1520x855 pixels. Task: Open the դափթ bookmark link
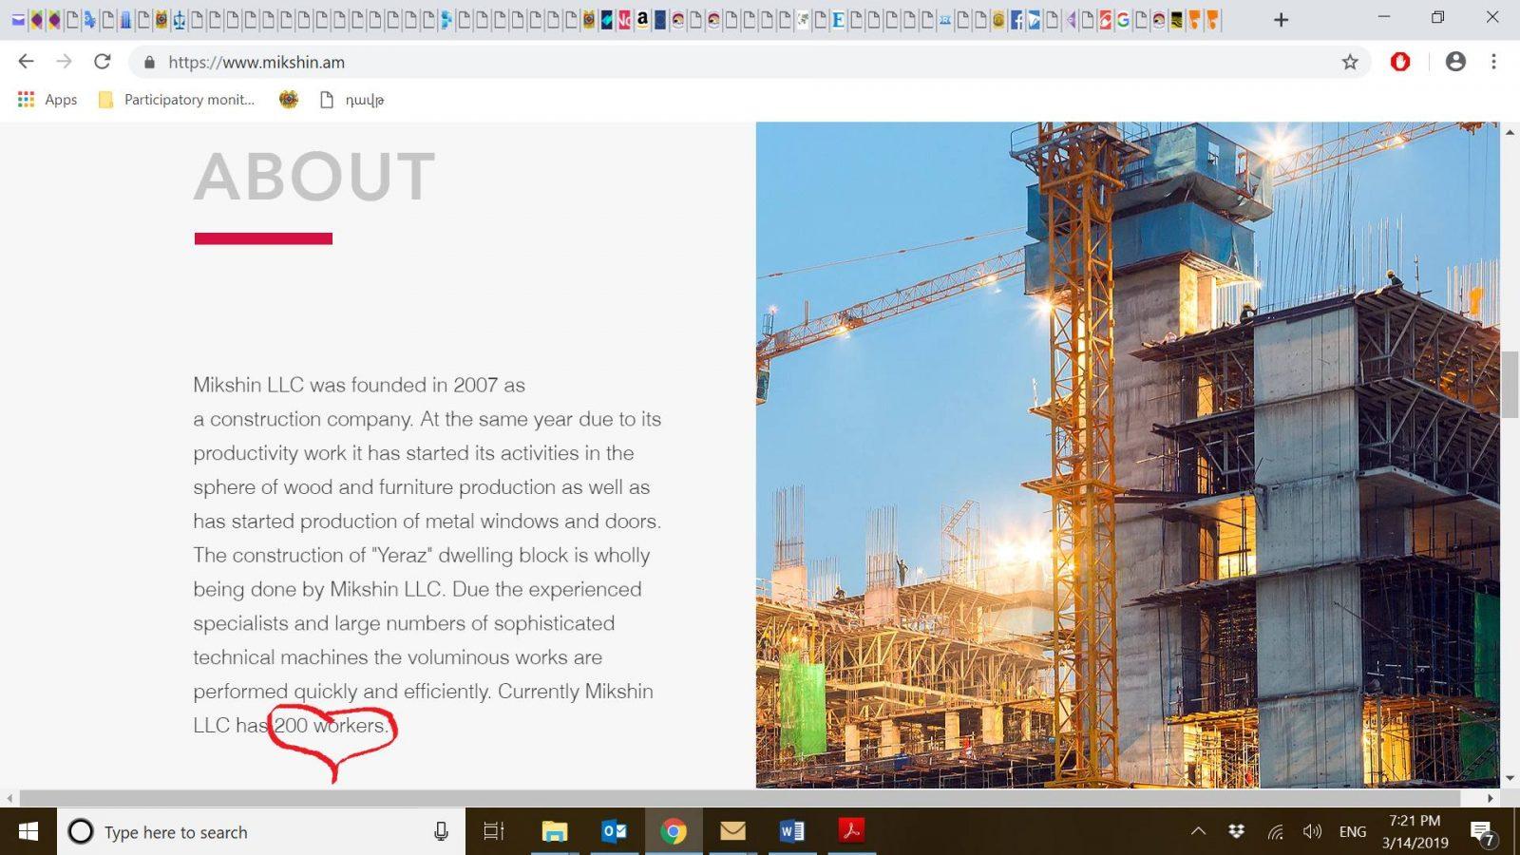coord(352,100)
